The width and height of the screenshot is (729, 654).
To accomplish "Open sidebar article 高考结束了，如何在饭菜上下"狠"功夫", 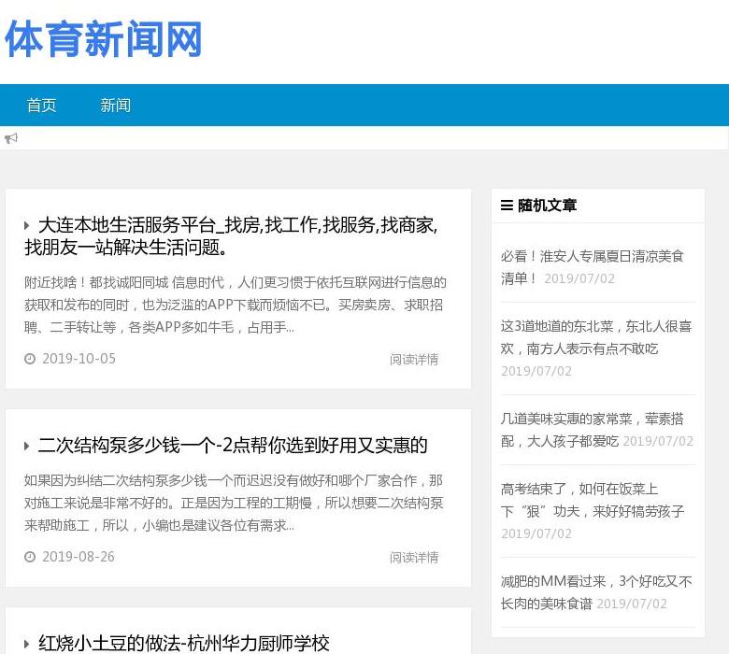I will coord(593,500).
